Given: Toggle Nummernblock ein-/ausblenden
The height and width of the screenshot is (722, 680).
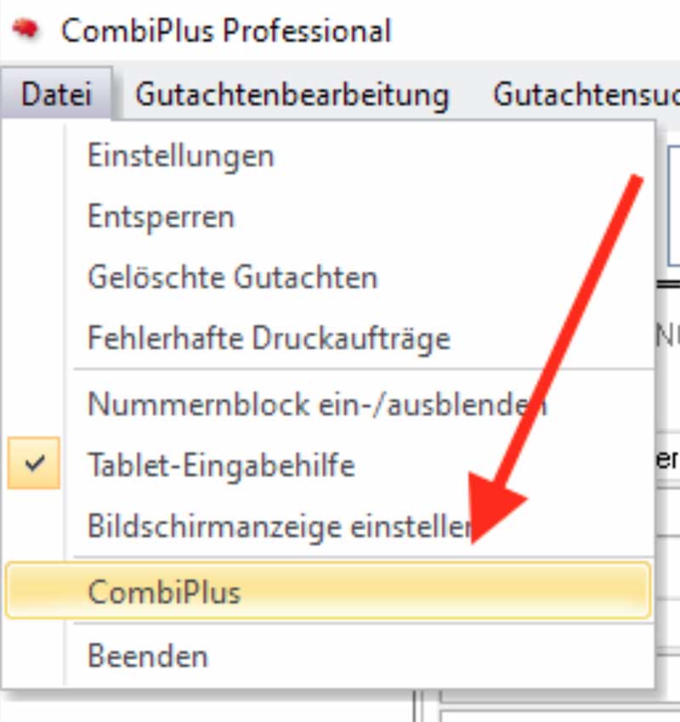Looking at the screenshot, I should [316, 403].
